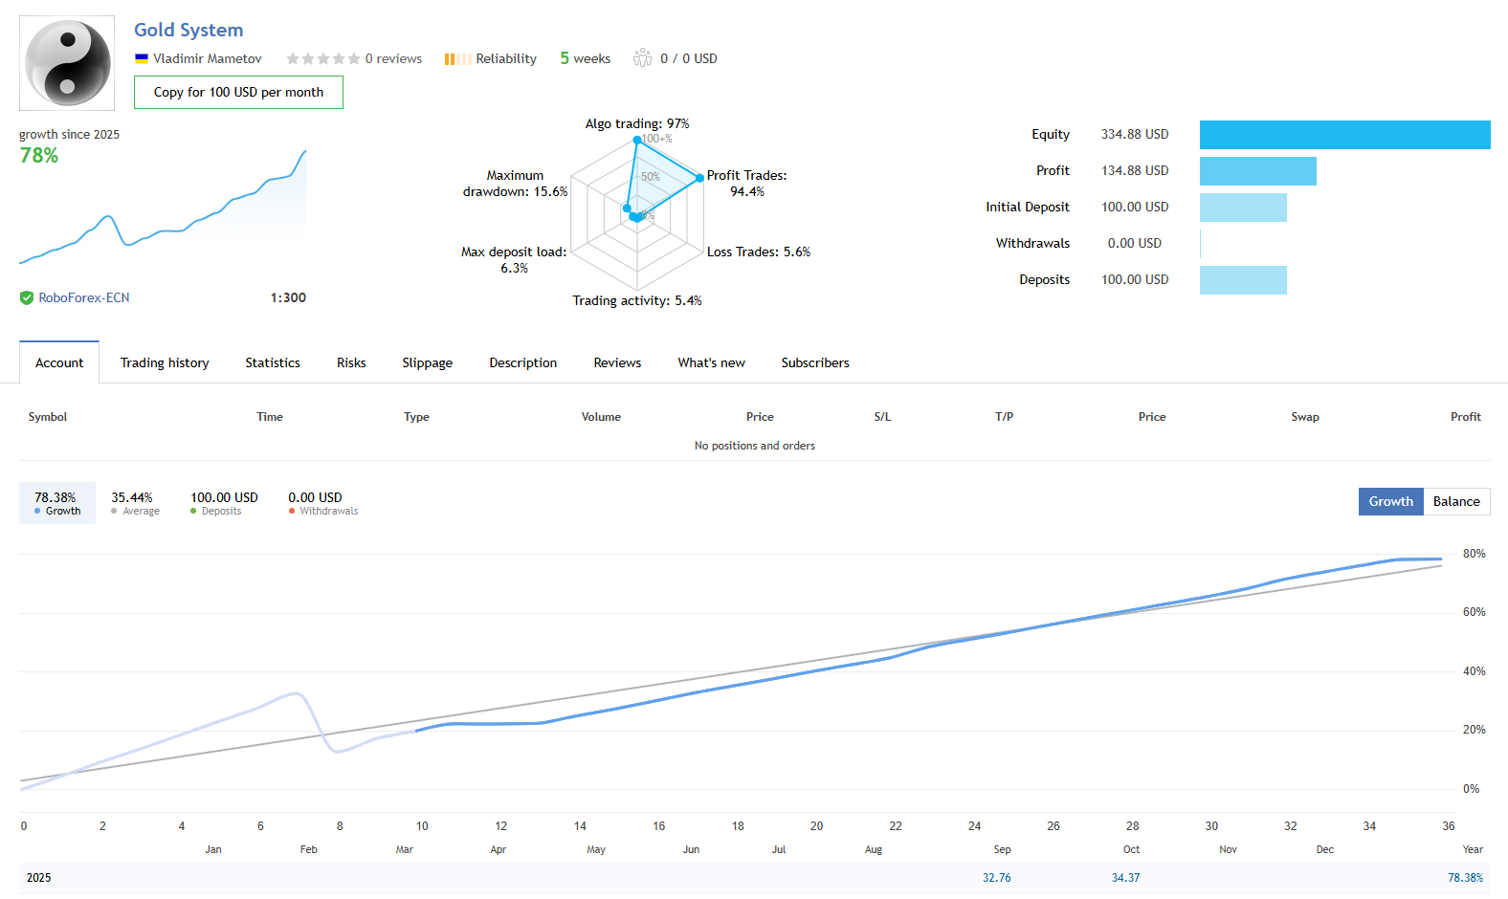1508x899 pixels.
Task: Switch chart to Balance view
Action: coord(1455,501)
